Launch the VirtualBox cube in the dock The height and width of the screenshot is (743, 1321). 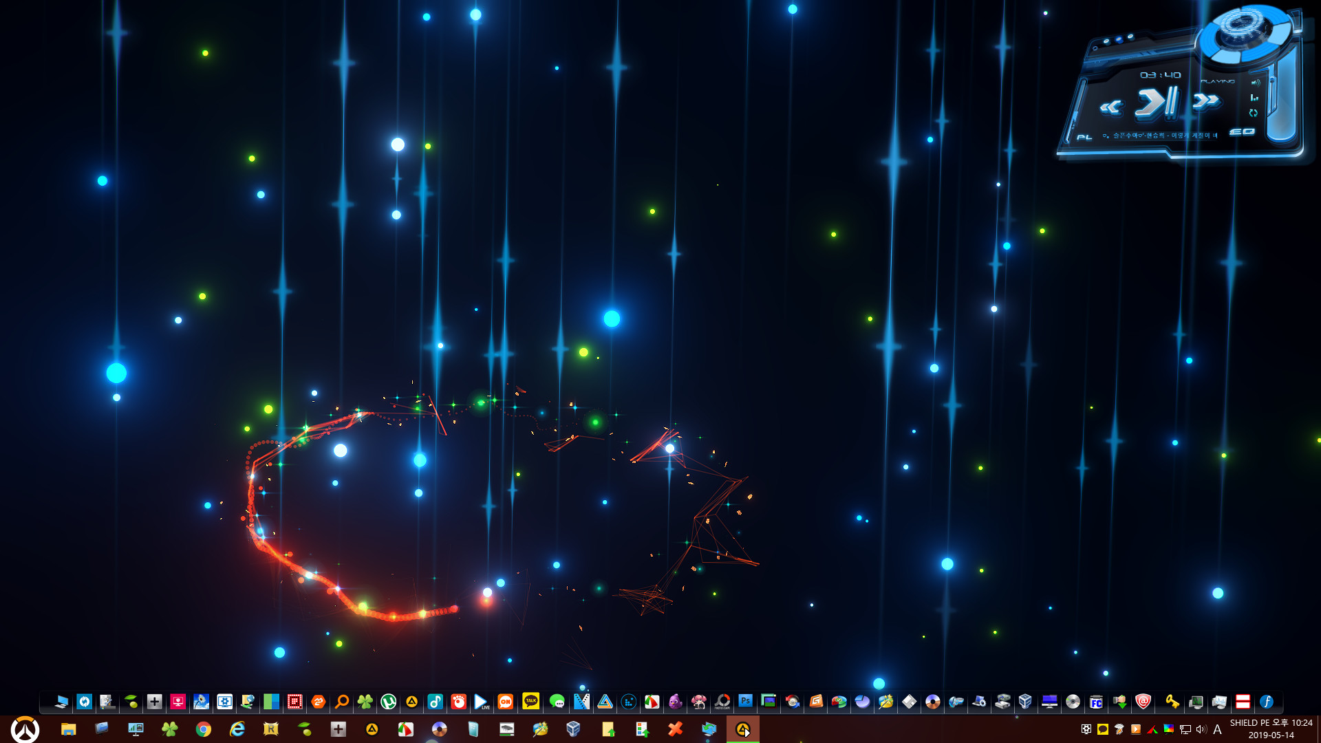(x=1025, y=702)
